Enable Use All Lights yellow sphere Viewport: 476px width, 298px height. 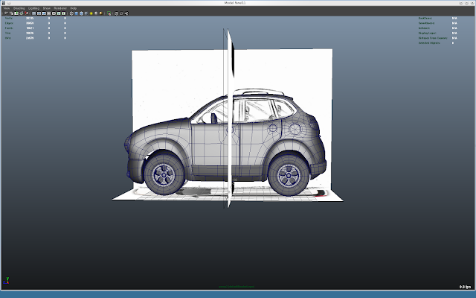tap(91, 13)
